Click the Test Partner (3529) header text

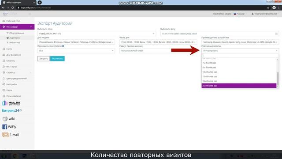(x=222, y=14)
